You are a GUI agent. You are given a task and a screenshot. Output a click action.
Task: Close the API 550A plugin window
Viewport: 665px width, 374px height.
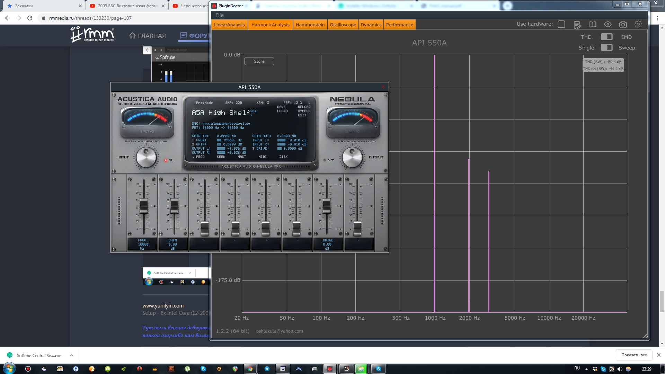(x=383, y=87)
